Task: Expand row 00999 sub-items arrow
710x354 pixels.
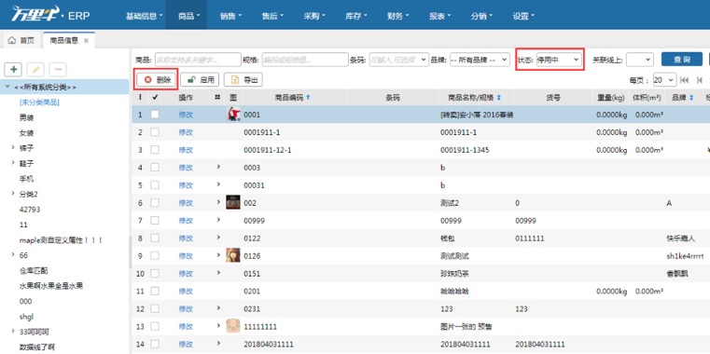Action: coord(217,220)
